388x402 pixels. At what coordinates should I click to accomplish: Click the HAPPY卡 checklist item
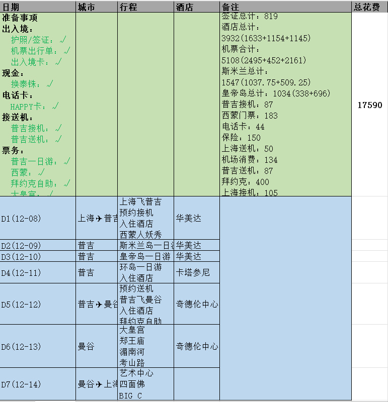(x=34, y=106)
